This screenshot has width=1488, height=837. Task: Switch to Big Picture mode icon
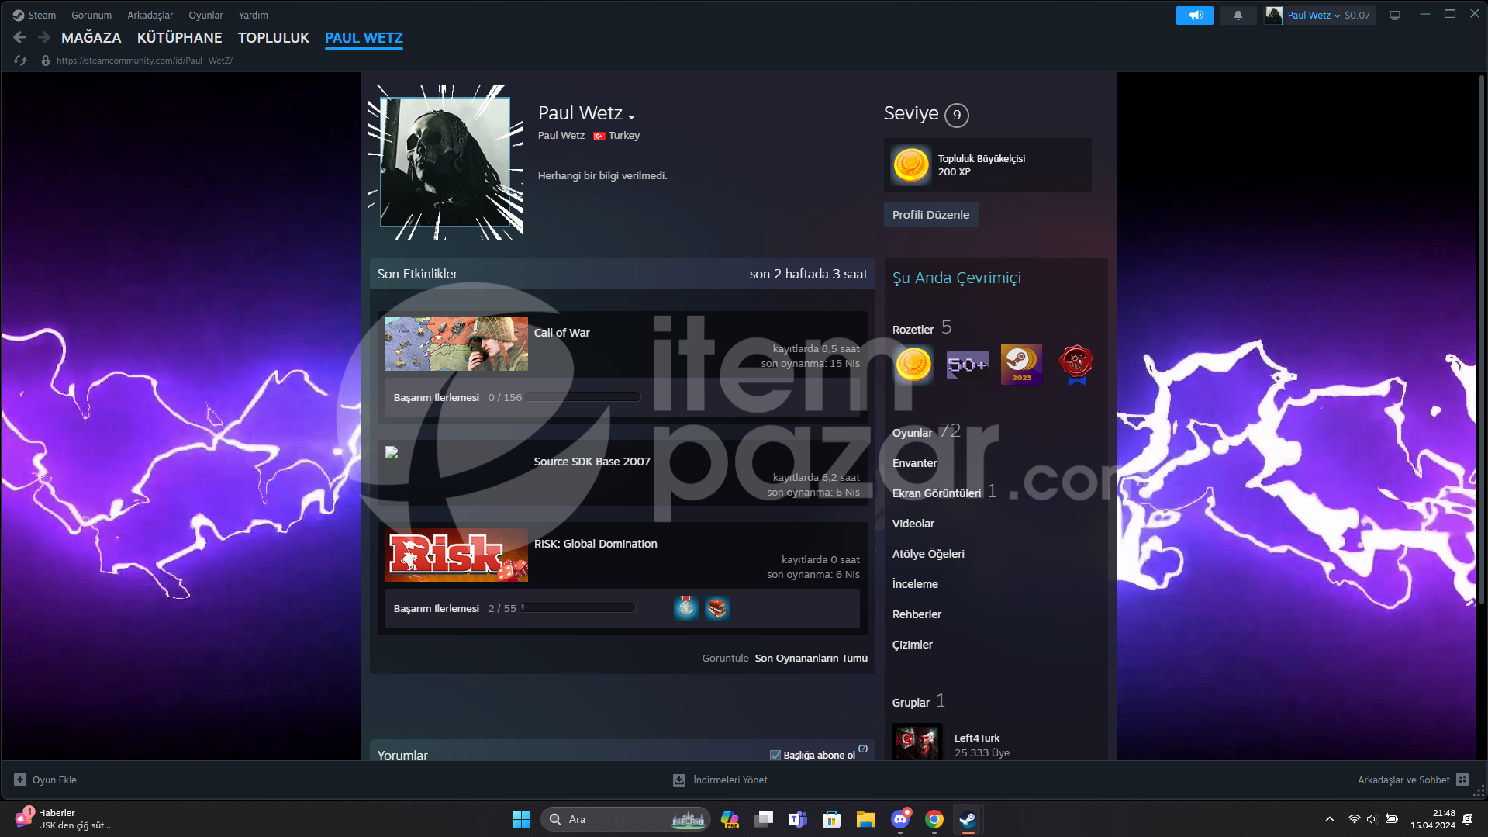(1395, 15)
